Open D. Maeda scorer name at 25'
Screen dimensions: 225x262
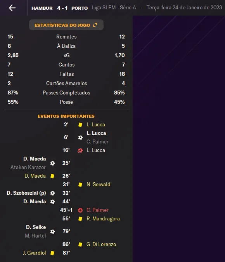35,159
